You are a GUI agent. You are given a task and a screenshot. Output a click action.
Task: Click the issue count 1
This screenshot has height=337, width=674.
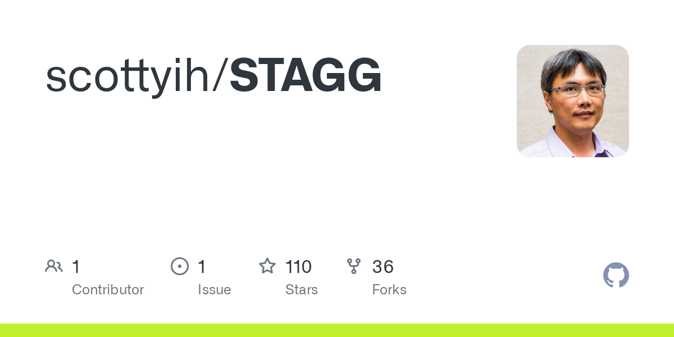point(202,267)
